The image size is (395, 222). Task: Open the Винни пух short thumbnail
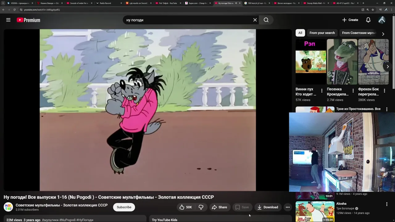click(x=311, y=62)
